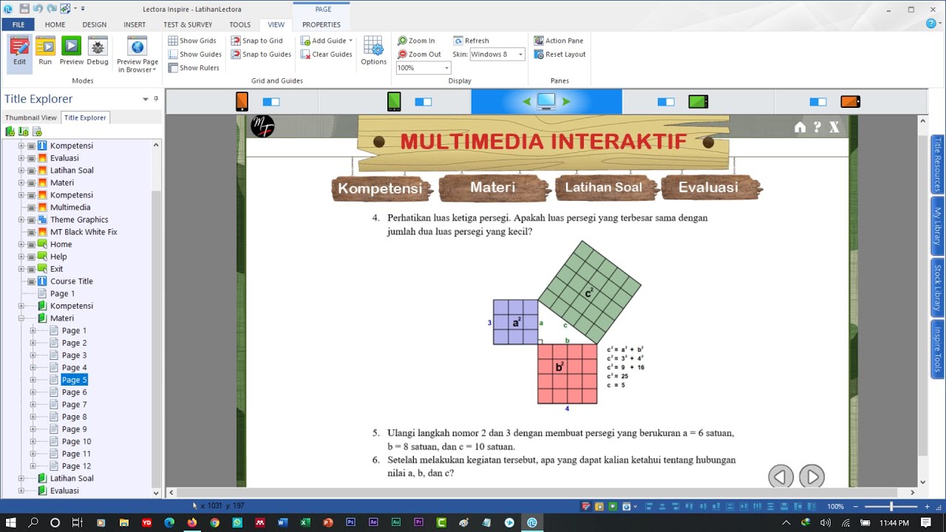The image size is (946, 532).
Task: Switch to Thumbnail View tab
Action: (x=31, y=117)
